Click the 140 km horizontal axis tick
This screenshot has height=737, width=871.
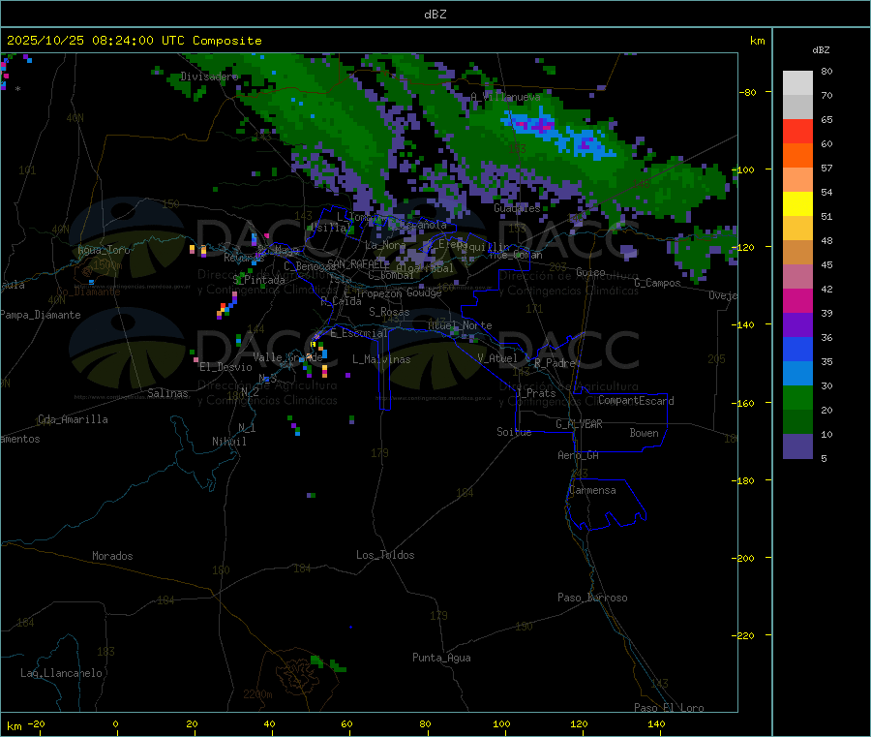[656, 723]
